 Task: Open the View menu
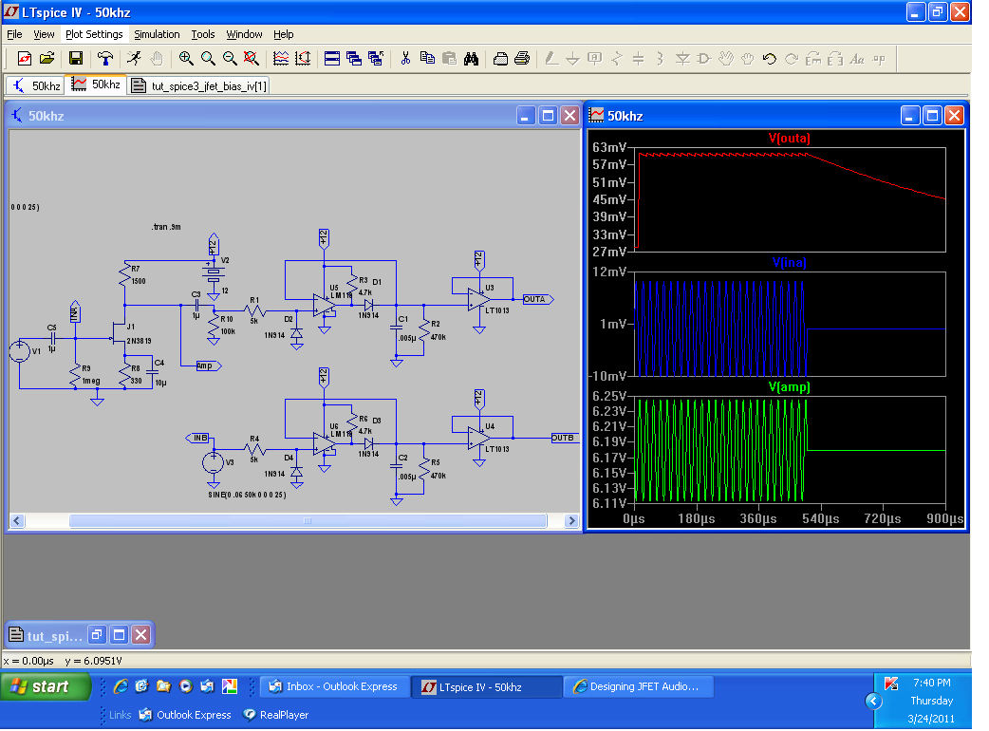(44, 34)
